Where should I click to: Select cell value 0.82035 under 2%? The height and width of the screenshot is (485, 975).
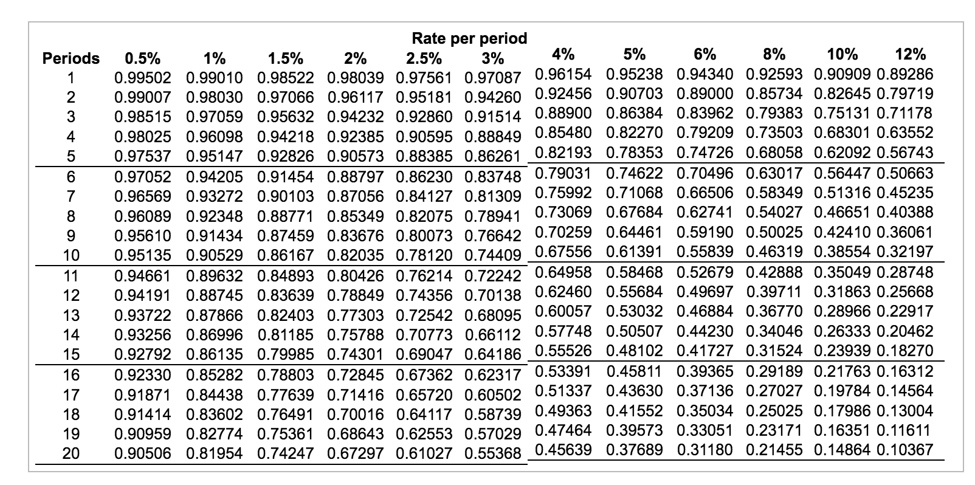[356, 255]
